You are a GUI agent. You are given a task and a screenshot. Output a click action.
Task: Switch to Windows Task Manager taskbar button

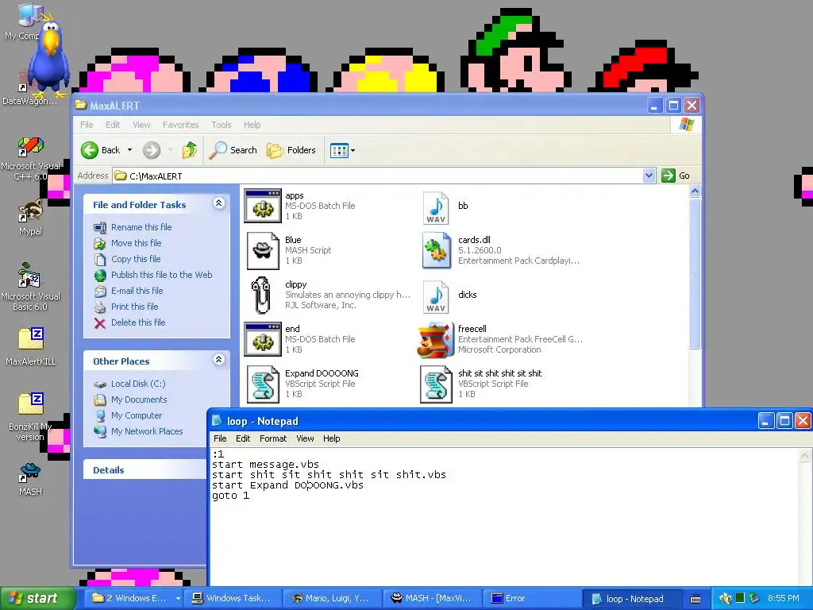(x=231, y=599)
